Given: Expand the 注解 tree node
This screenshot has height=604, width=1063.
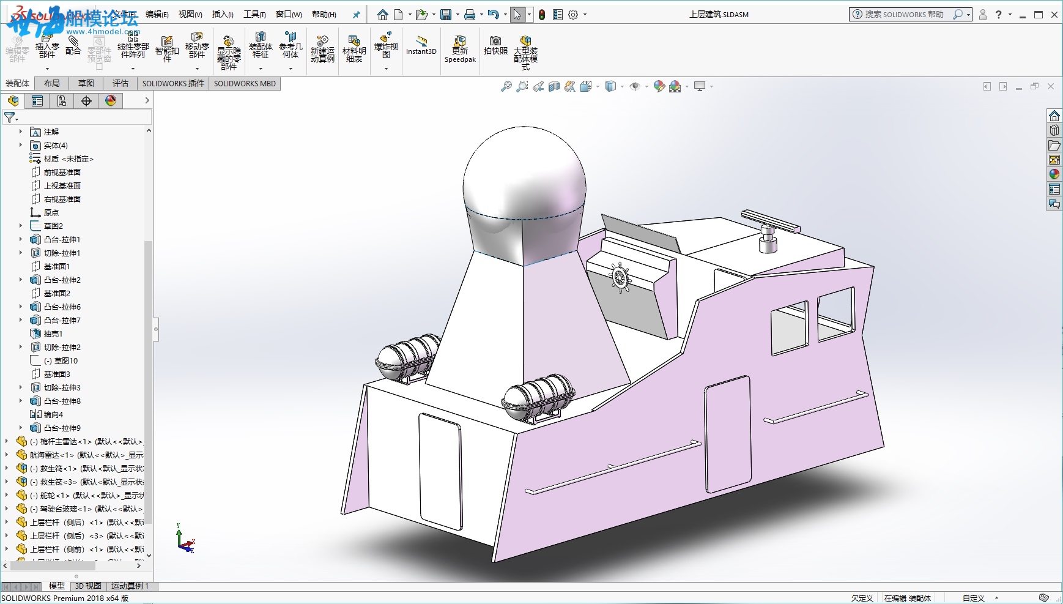Looking at the screenshot, I should click(20, 132).
